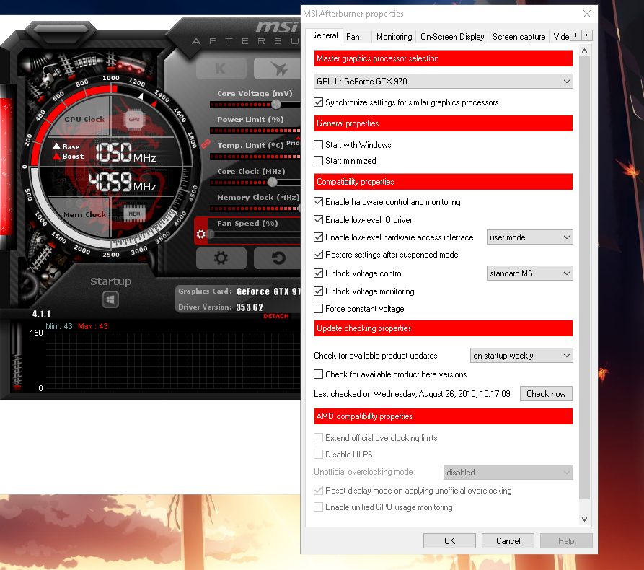Click the 4.1.1 version number
This screenshot has width=644, height=570.
(x=42, y=314)
